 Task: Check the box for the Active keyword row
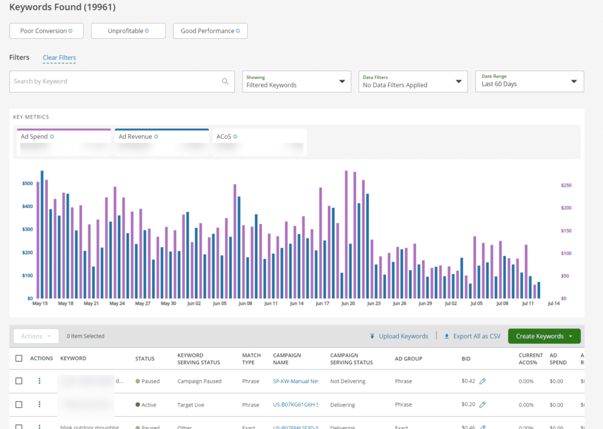coord(19,405)
